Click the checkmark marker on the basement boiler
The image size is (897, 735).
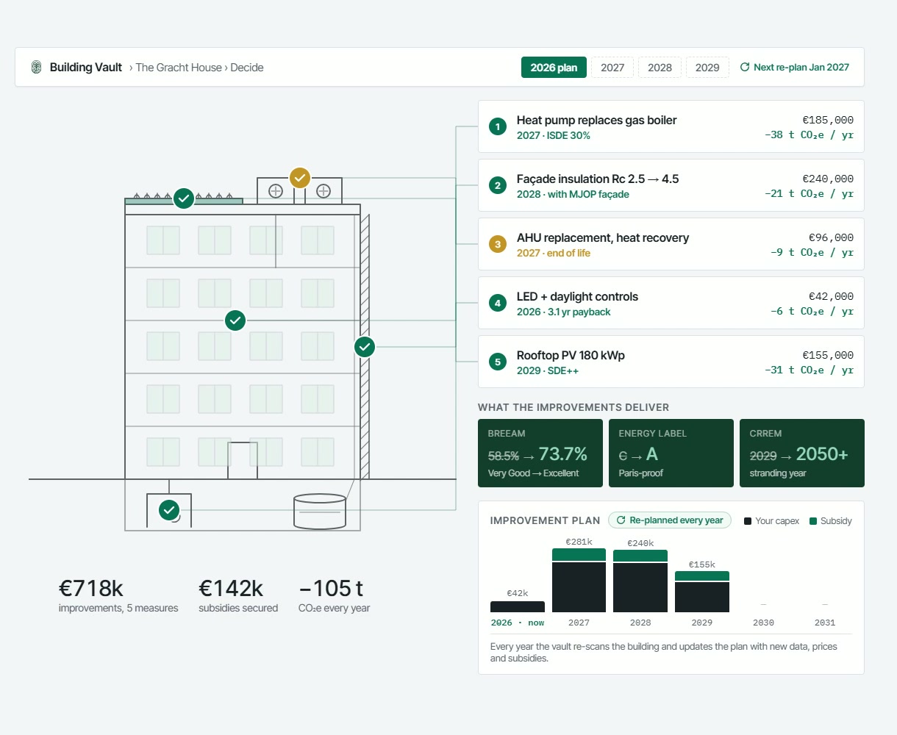169,509
